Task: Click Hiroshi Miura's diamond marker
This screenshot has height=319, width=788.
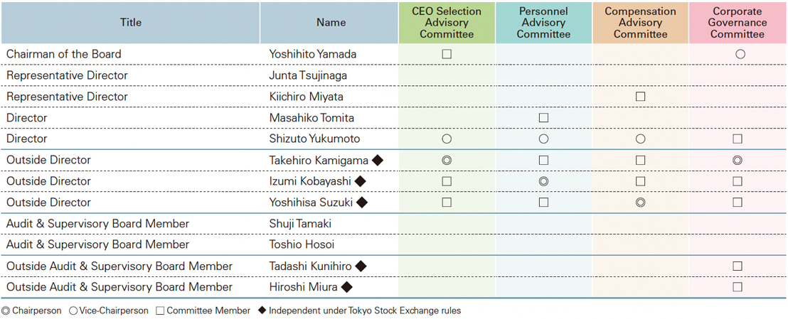Action: [347, 287]
